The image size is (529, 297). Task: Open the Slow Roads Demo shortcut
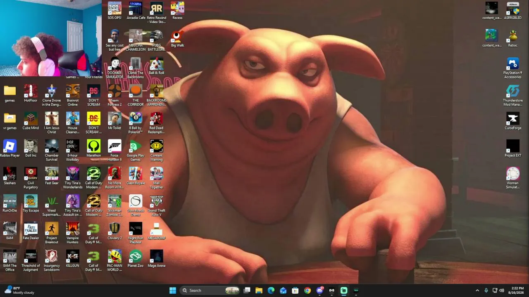[x=136, y=206]
